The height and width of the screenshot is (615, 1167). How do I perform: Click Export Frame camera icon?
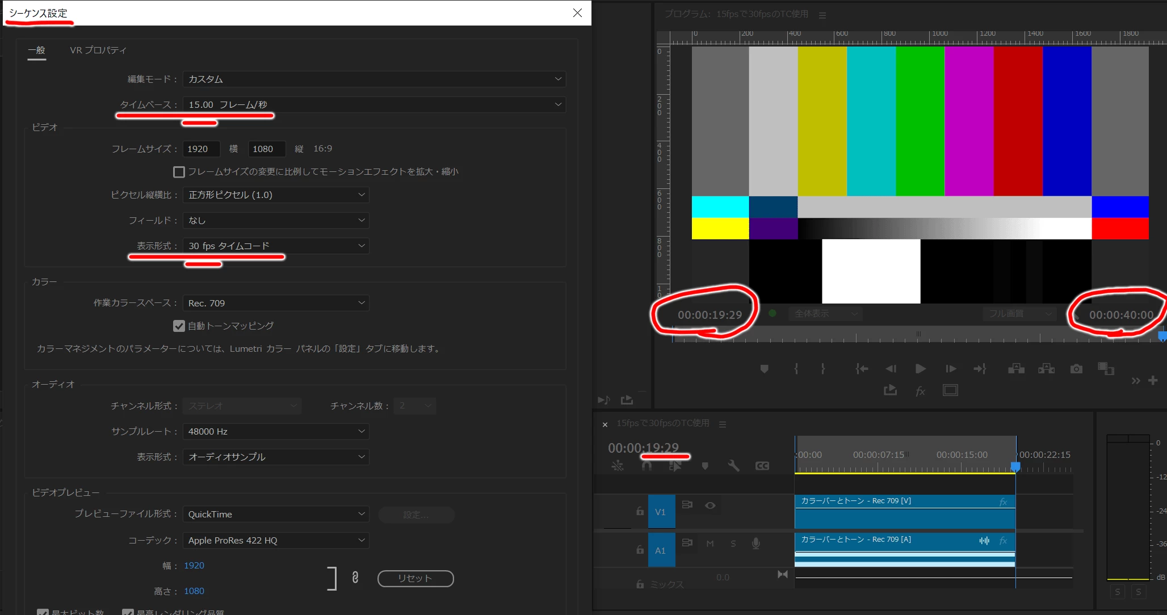(x=1076, y=369)
